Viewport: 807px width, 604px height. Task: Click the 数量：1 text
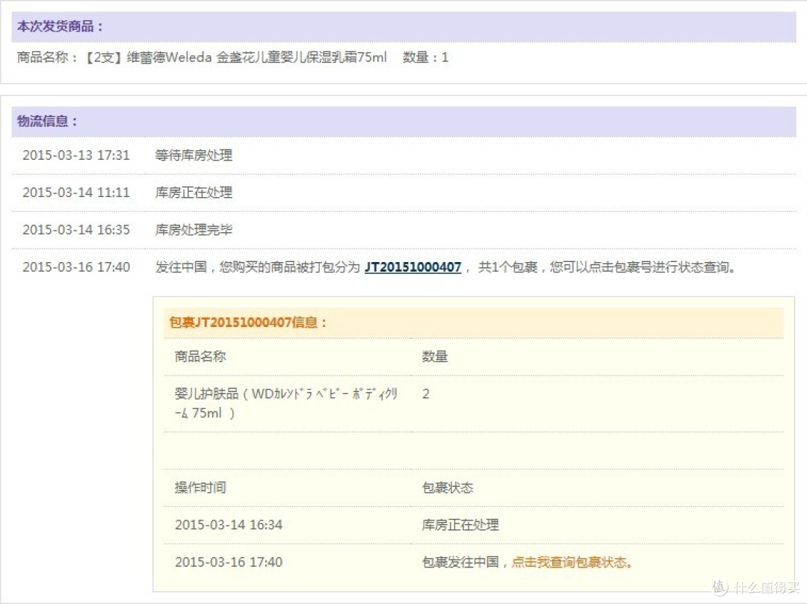(x=425, y=57)
